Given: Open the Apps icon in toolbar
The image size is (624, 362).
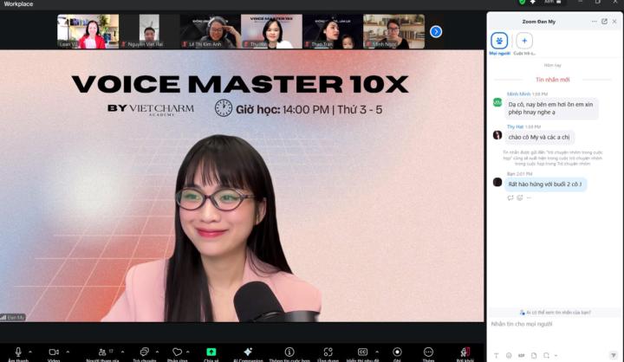Looking at the screenshot, I should pos(328,352).
